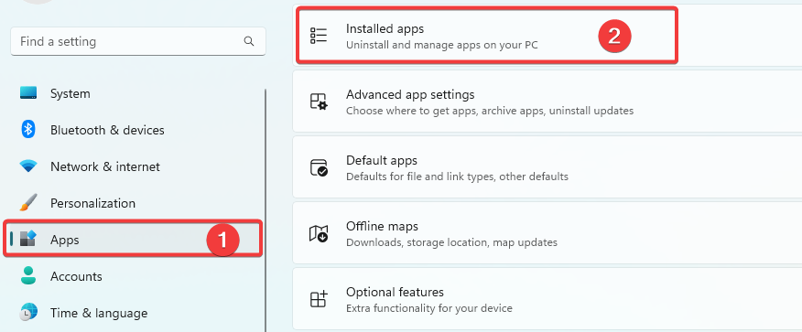Click the Optional features grid icon

click(x=318, y=299)
